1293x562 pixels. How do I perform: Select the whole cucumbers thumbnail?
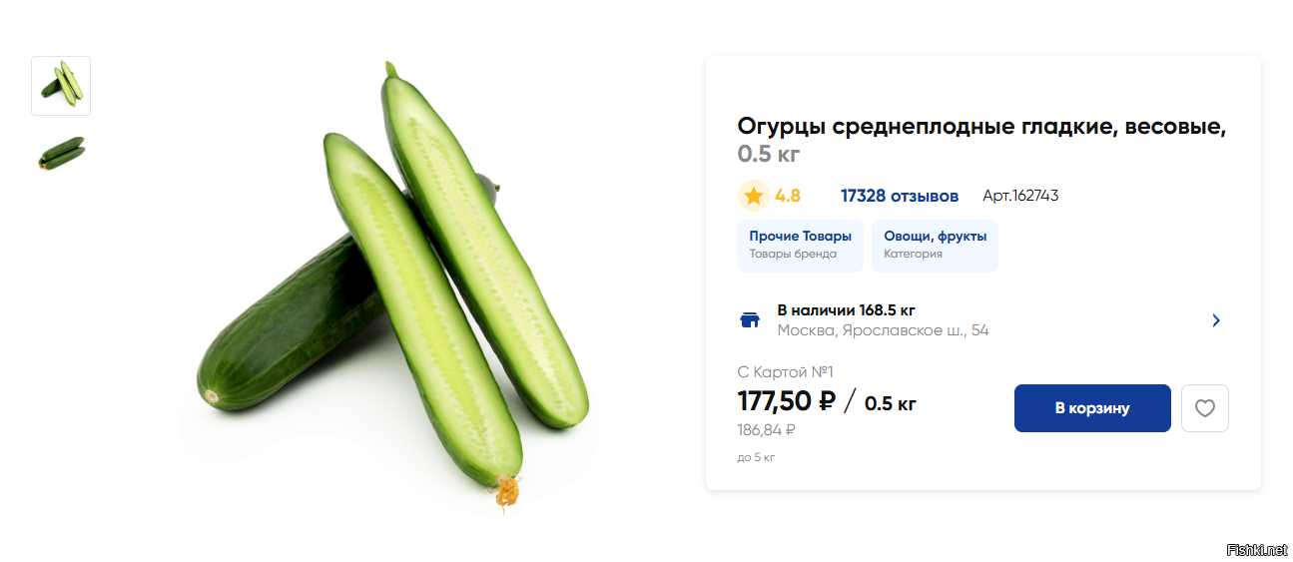click(x=61, y=153)
